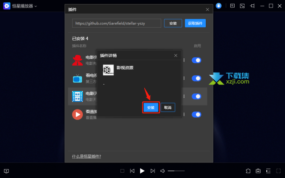Click the plugin puzzle icon at bottom right
This screenshot has width=285, height=178.
[248, 171]
